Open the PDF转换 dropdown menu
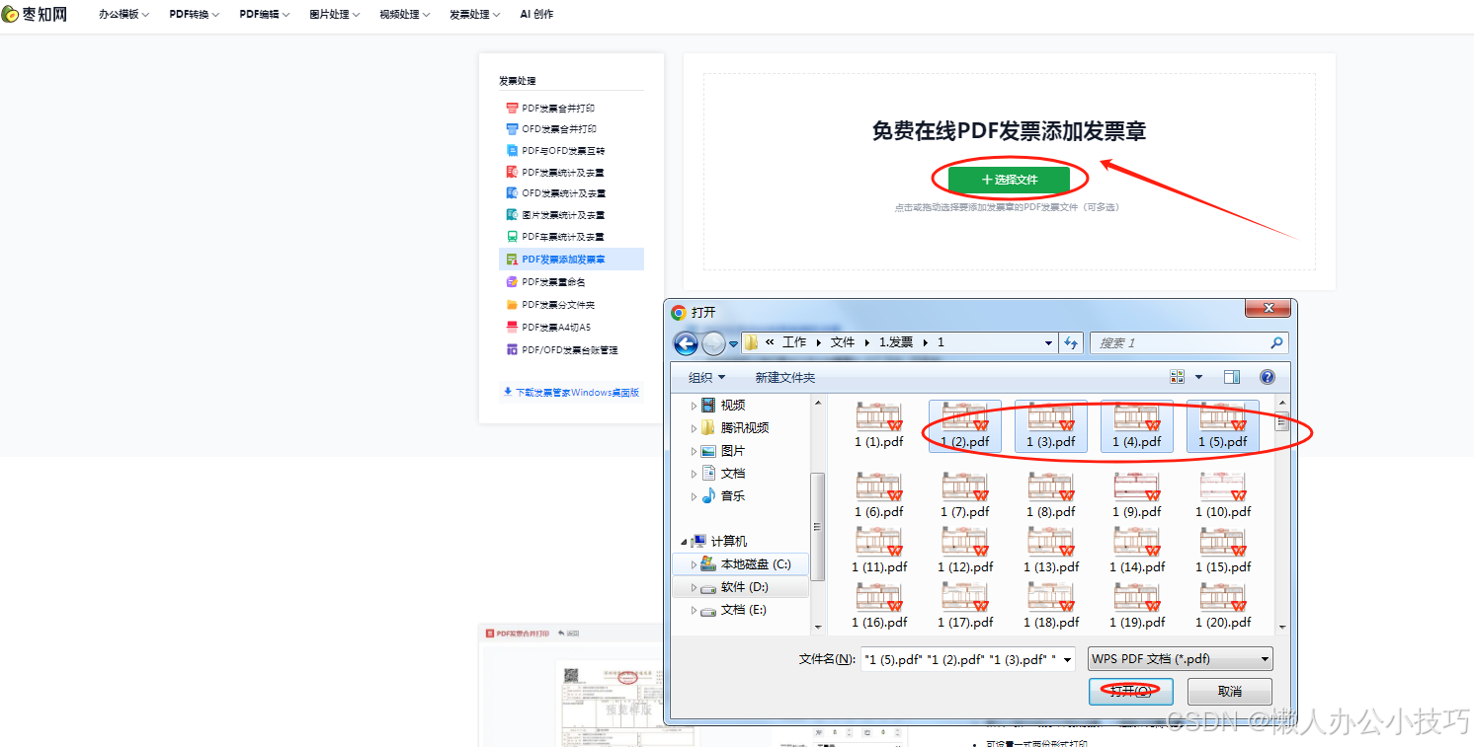The width and height of the screenshot is (1474, 747). [x=194, y=15]
